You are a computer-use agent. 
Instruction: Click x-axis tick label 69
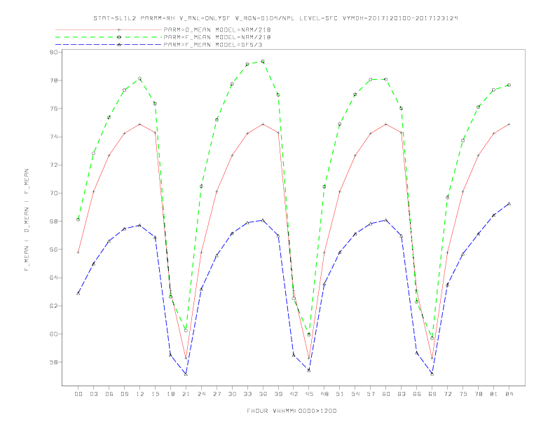pyautogui.click(x=432, y=394)
